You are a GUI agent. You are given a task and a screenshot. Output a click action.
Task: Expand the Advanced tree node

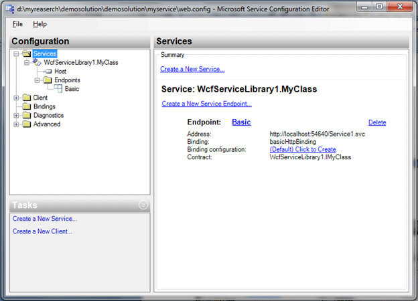(x=16, y=124)
